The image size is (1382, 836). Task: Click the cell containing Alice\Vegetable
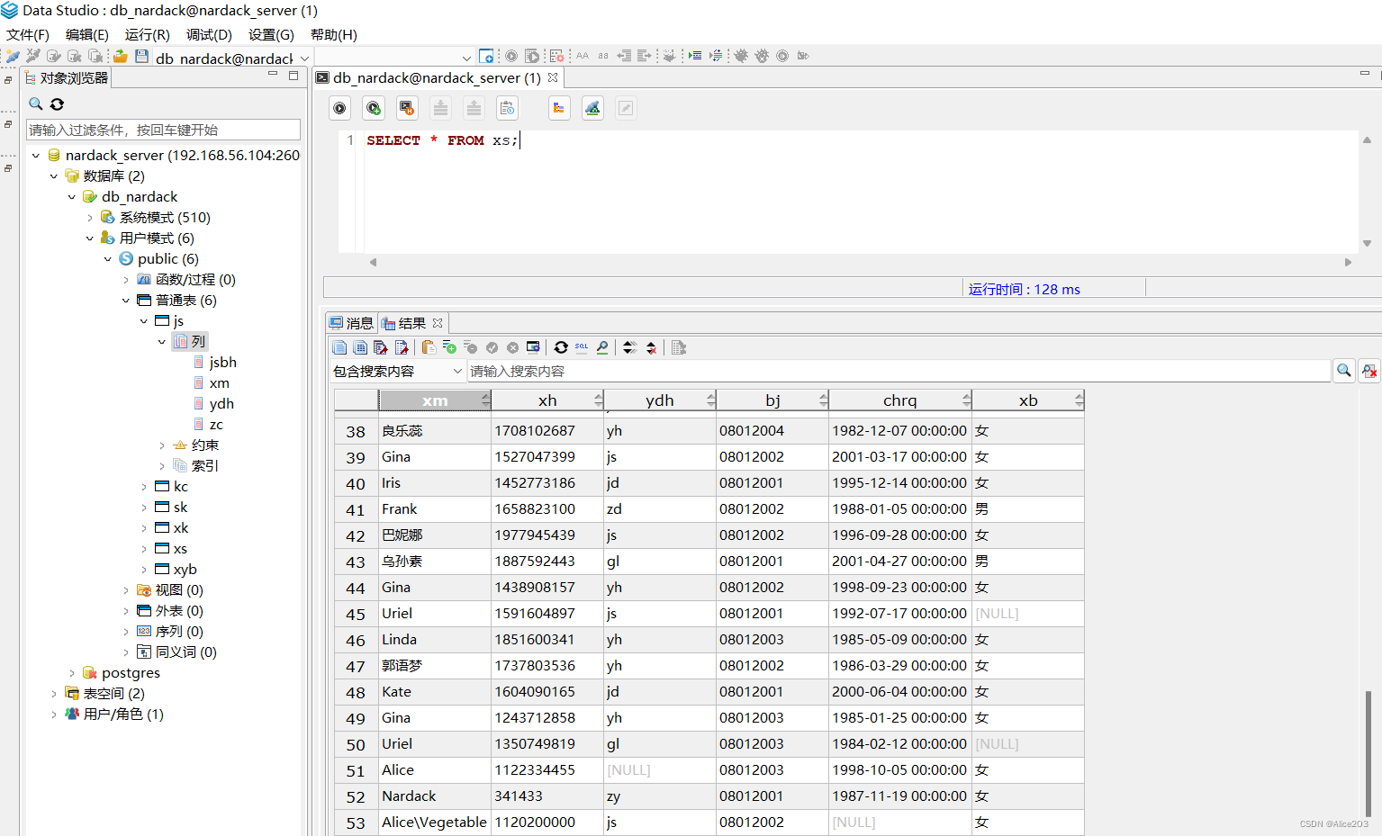point(435,823)
